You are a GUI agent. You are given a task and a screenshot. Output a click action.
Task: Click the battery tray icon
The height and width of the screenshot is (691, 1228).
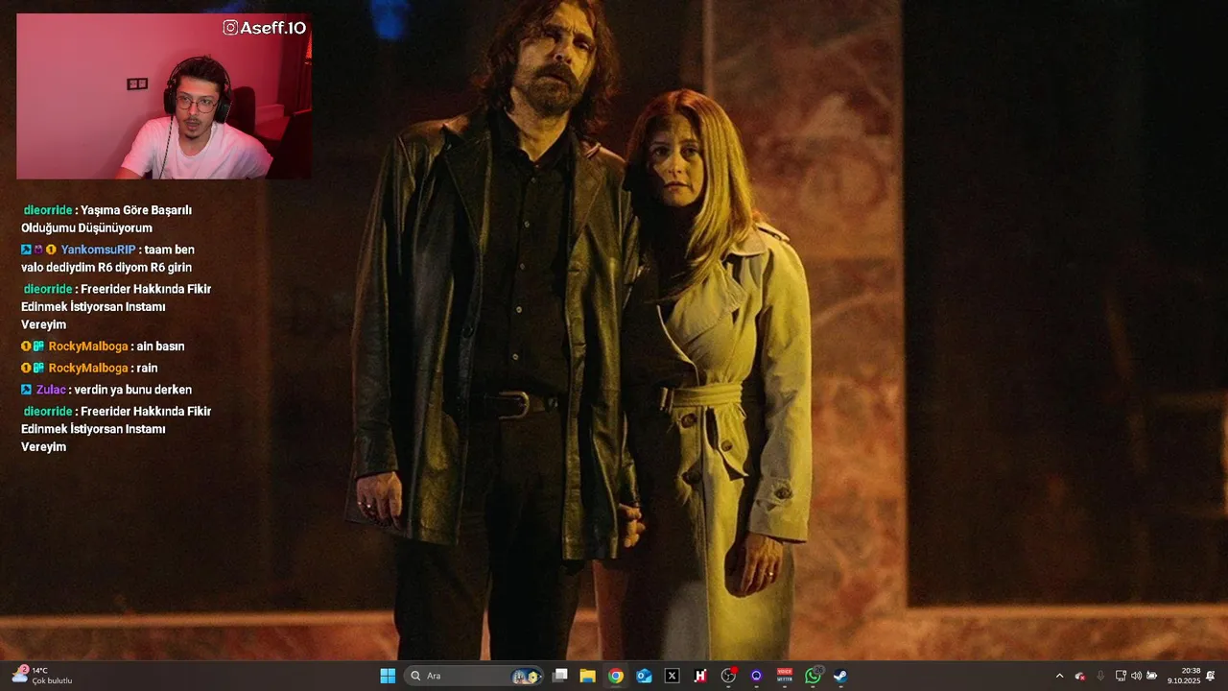pyautogui.click(x=1152, y=676)
